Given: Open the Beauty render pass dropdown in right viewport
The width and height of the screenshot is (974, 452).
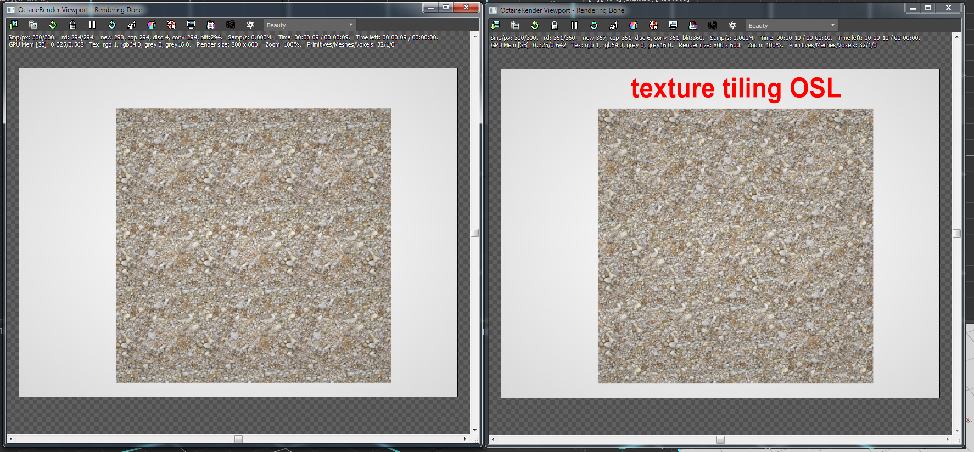Looking at the screenshot, I should [792, 26].
